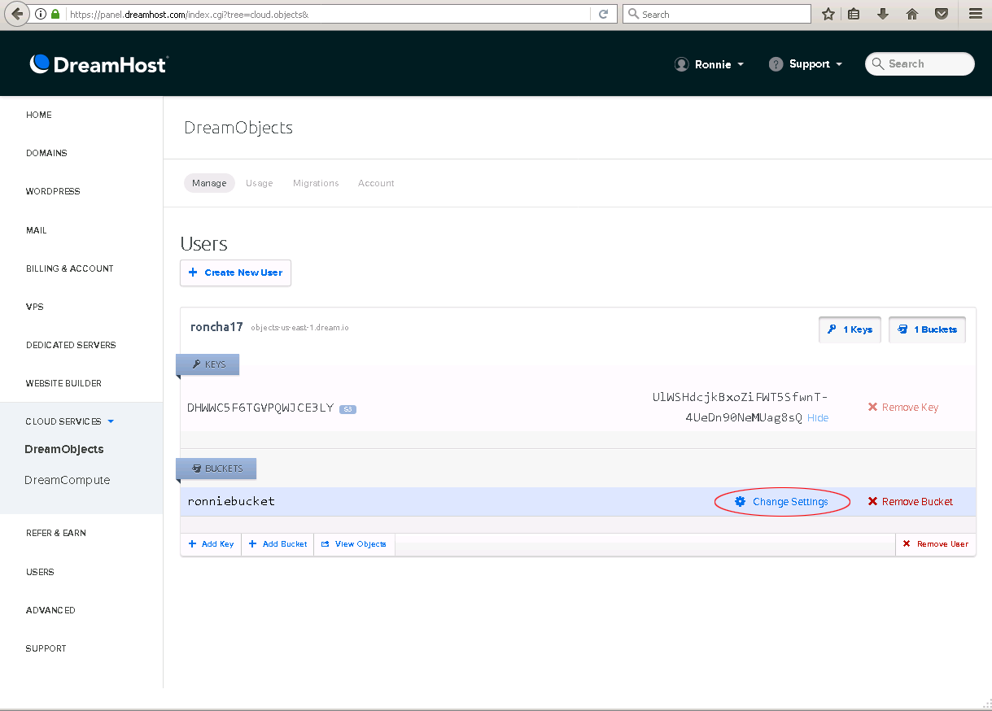Reload the page using the refresh icon
The height and width of the screenshot is (711, 992).
(x=603, y=14)
